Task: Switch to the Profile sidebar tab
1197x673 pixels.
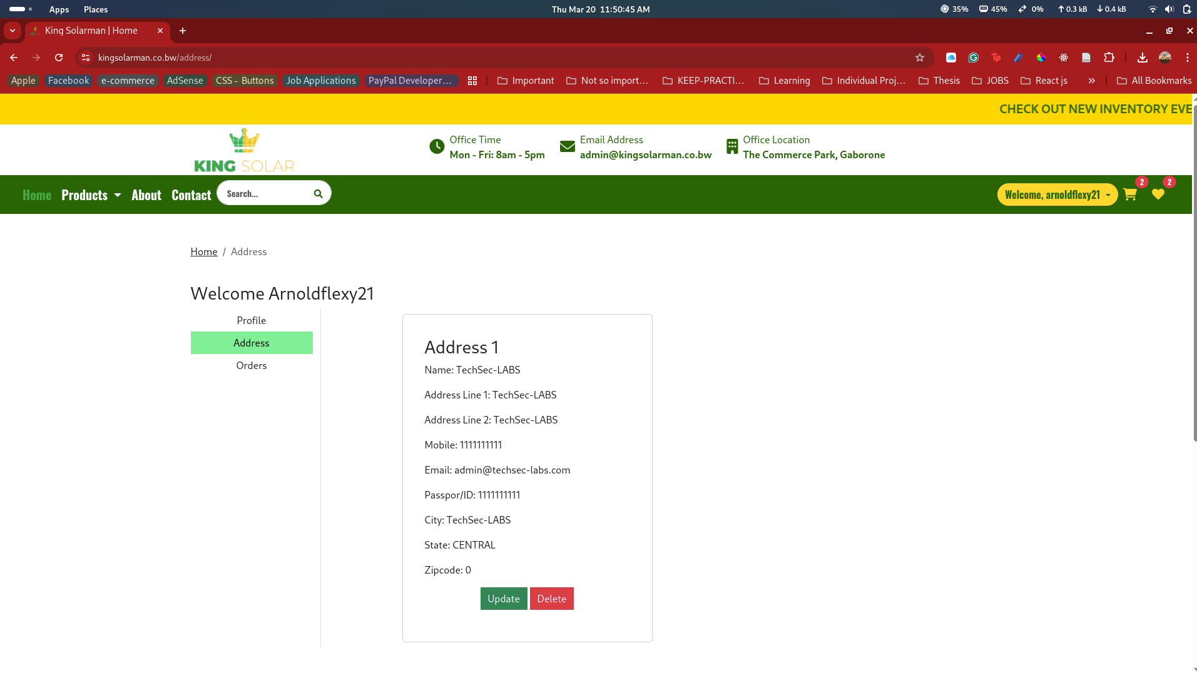Action: click(x=251, y=320)
